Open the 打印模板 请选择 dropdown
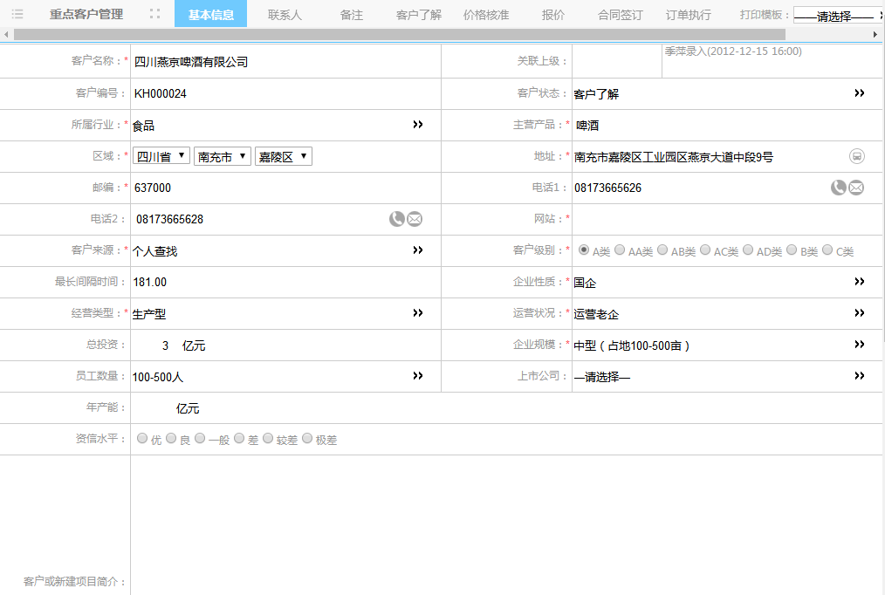Image resolution: width=885 pixels, height=595 pixels. click(x=839, y=15)
